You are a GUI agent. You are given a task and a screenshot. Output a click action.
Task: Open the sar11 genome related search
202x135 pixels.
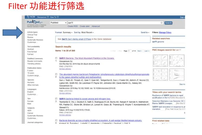pyautogui.click(x=158, y=42)
